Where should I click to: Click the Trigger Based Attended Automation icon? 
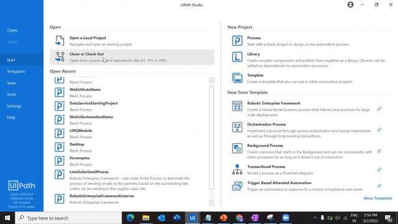(x=237, y=185)
